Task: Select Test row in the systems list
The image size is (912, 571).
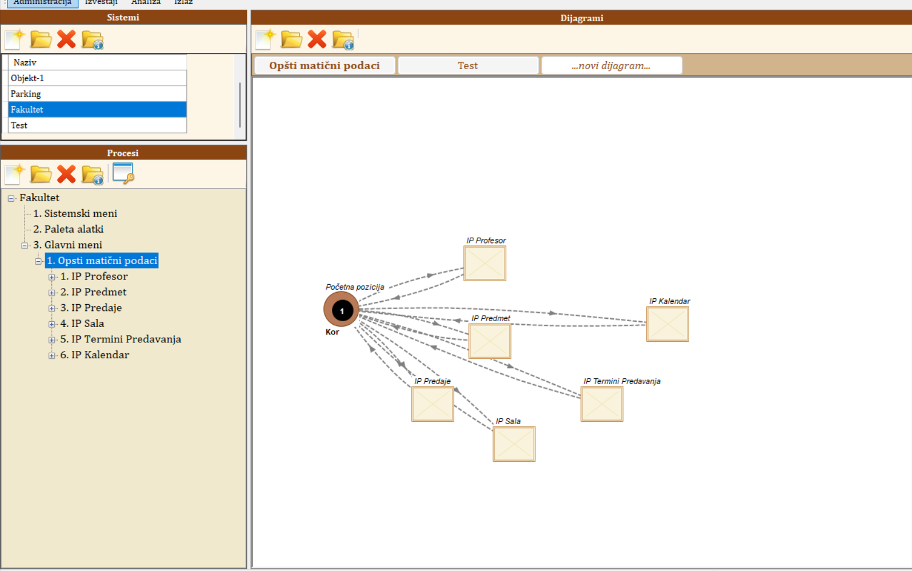Action: [x=98, y=125]
